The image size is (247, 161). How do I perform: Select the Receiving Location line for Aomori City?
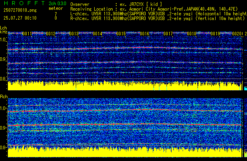pyautogui.click(x=154, y=9)
